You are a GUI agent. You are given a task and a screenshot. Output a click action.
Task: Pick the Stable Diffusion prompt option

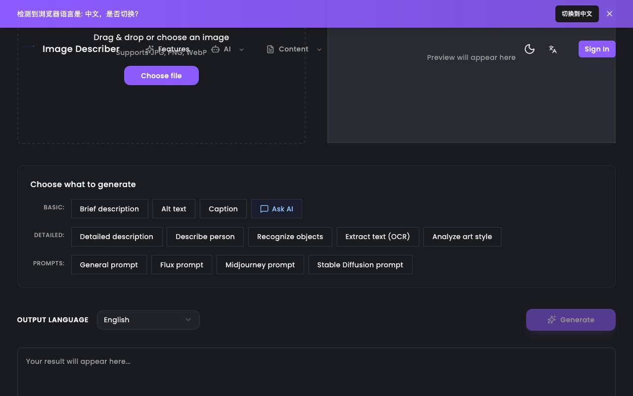pyautogui.click(x=360, y=265)
